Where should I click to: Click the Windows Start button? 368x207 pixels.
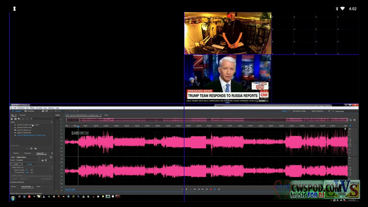(13, 198)
